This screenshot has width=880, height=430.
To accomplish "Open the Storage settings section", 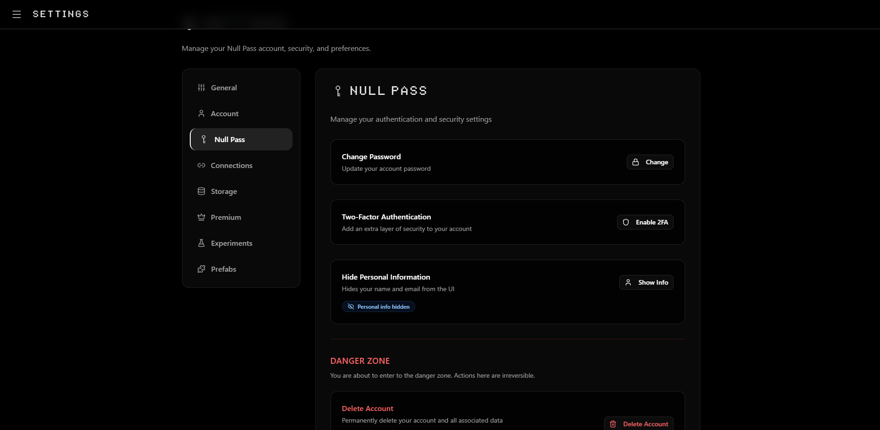I will (224, 191).
